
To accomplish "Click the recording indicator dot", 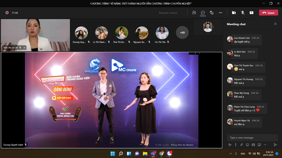I will [x=7, y=13].
